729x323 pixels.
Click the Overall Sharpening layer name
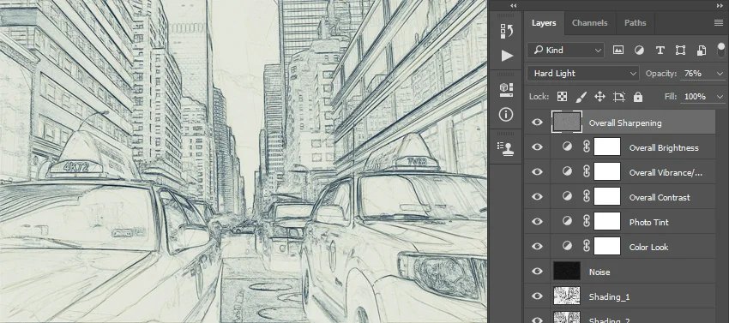(x=625, y=123)
